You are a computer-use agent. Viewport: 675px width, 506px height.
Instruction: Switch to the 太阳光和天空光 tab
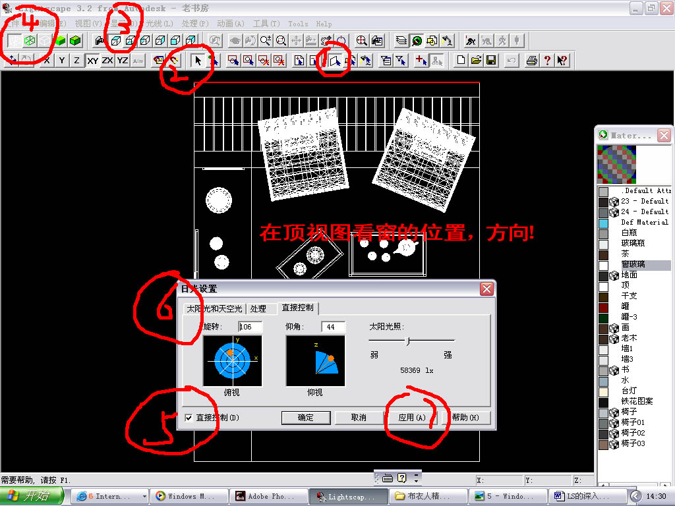(214, 308)
